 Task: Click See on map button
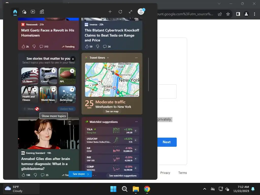[x=112, y=111]
